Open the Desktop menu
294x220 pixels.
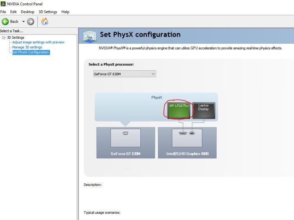pyautogui.click(x=27, y=12)
